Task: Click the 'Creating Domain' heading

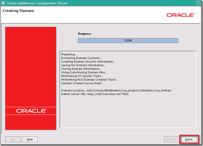Action: coord(18,11)
